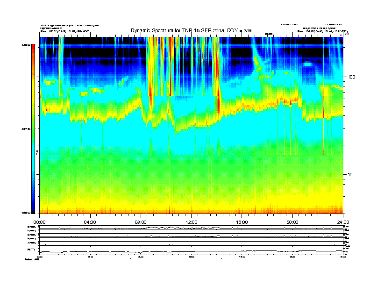Click the "04:00" time axis label
370x286 pixels.
point(90,222)
